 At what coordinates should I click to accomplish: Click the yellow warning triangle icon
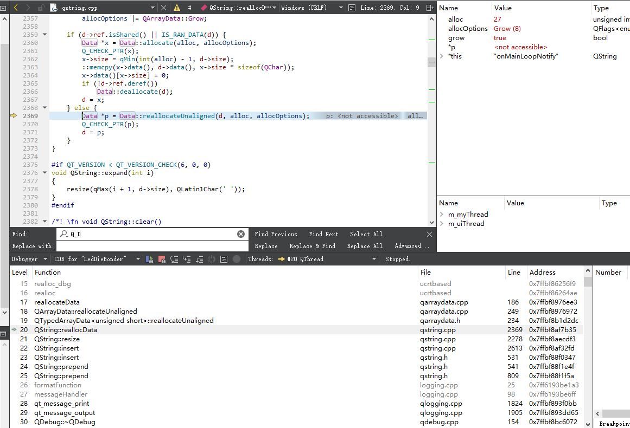coord(177,8)
